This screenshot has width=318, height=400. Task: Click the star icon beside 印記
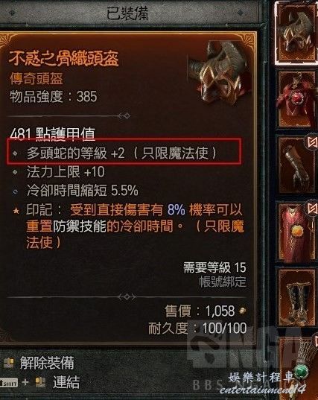pyautogui.click(x=16, y=211)
